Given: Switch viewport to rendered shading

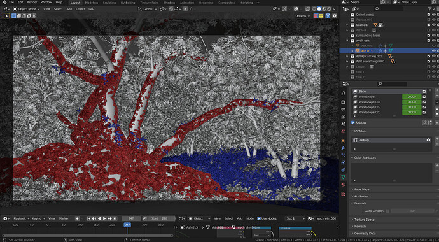Looking at the screenshot, I should (x=330, y=9).
